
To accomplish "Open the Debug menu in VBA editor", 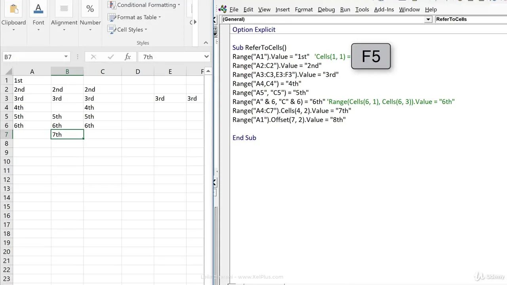I will [326, 9].
